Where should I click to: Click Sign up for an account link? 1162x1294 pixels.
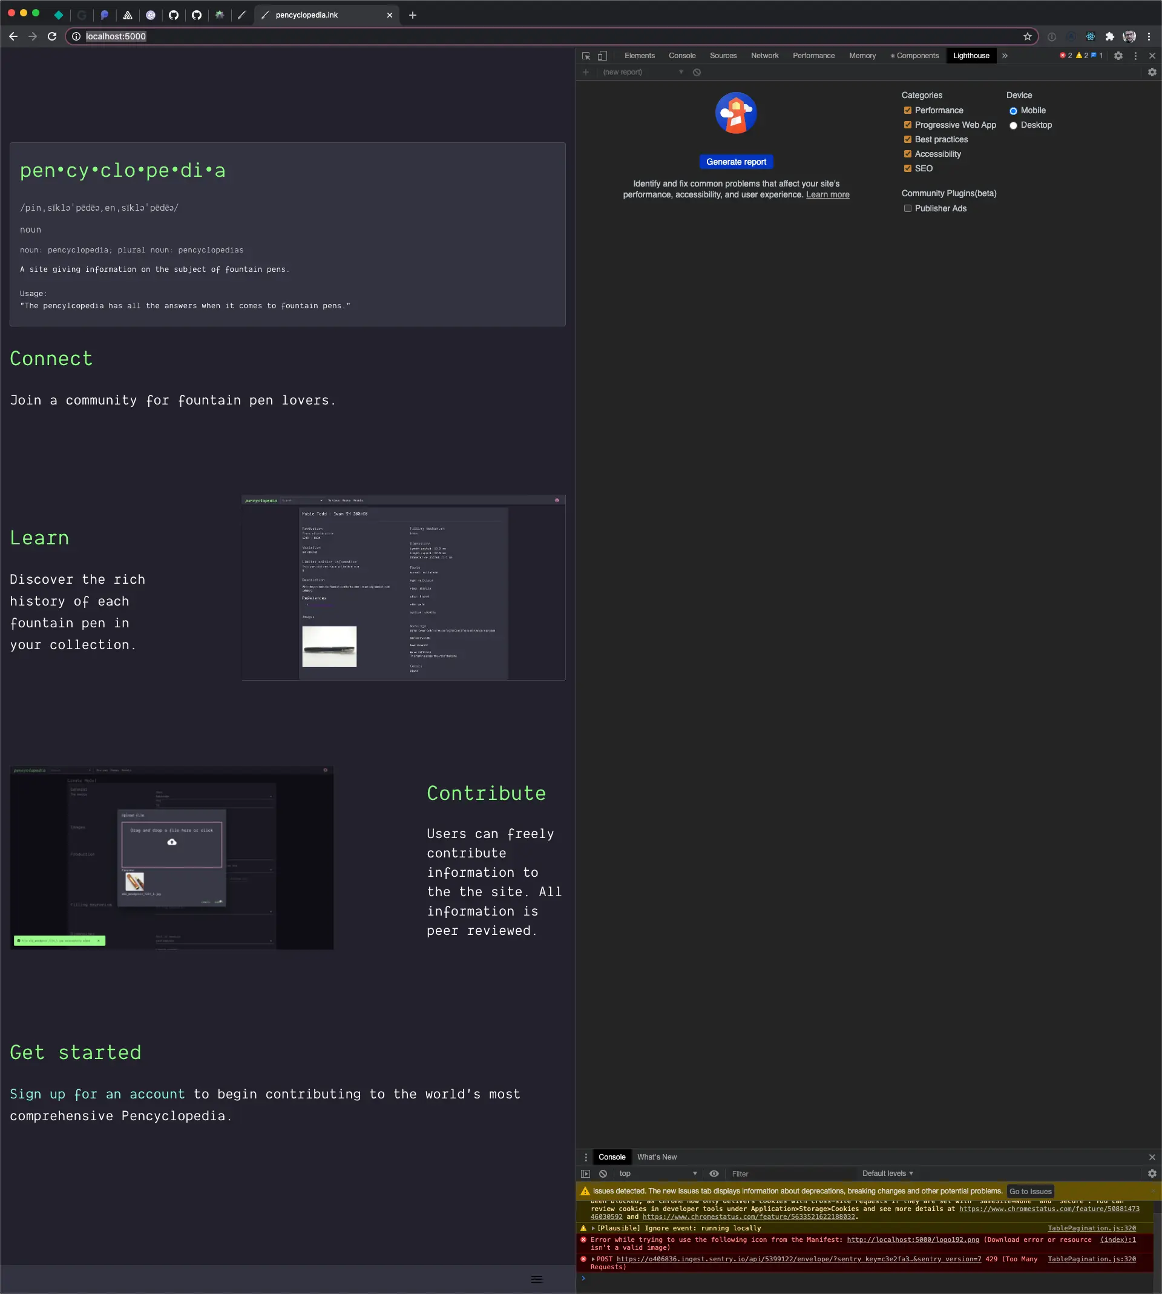point(97,1094)
